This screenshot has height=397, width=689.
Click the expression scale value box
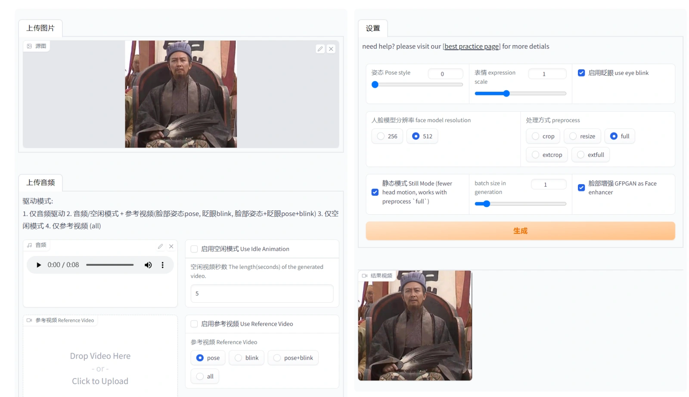(547, 74)
